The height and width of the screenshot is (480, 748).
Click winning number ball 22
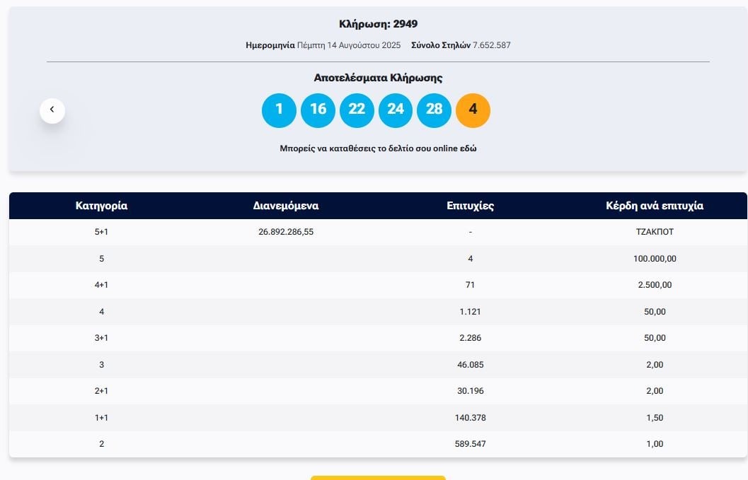(357, 110)
